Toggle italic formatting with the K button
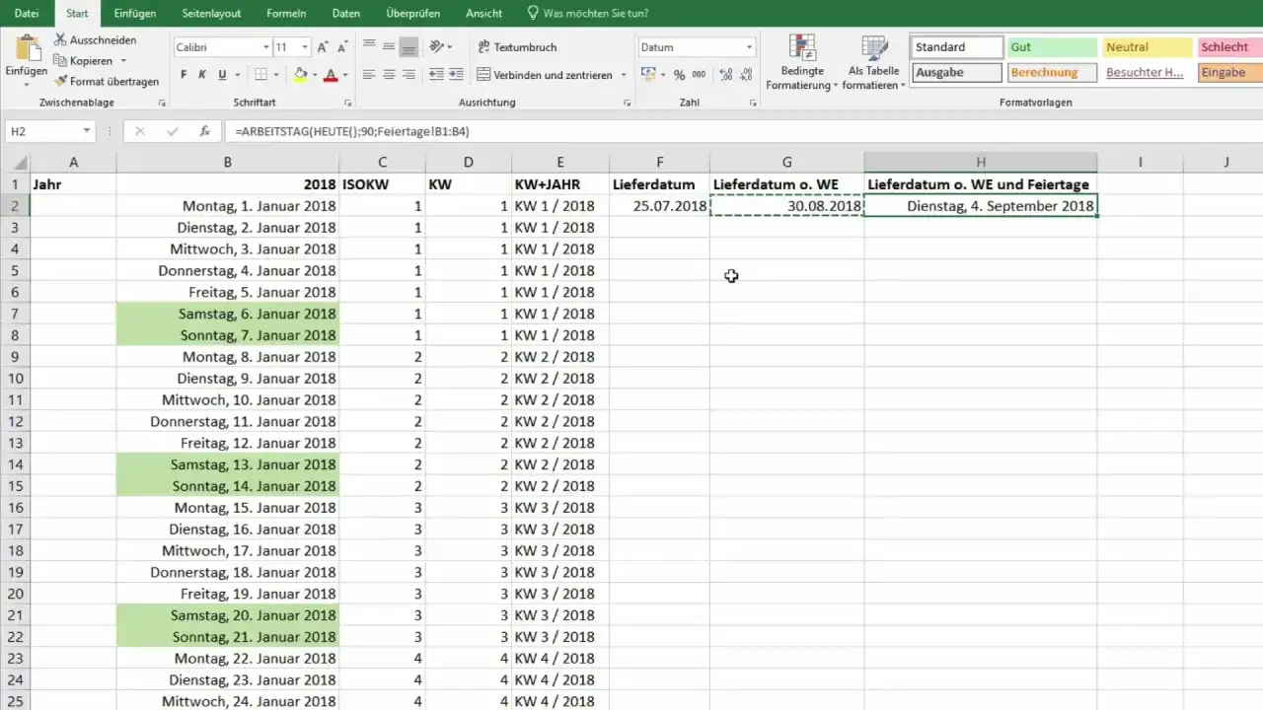This screenshot has height=710, width=1263. (x=203, y=75)
